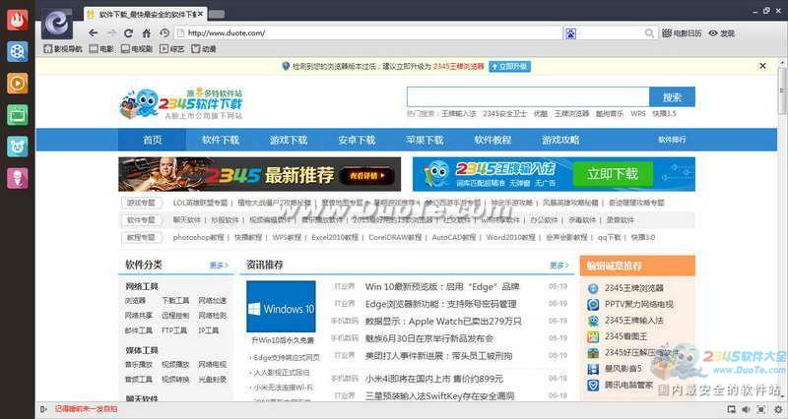The image size is (788, 419).
Task: Select the 软件教程 navigation tab
Action: click(492, 140)
